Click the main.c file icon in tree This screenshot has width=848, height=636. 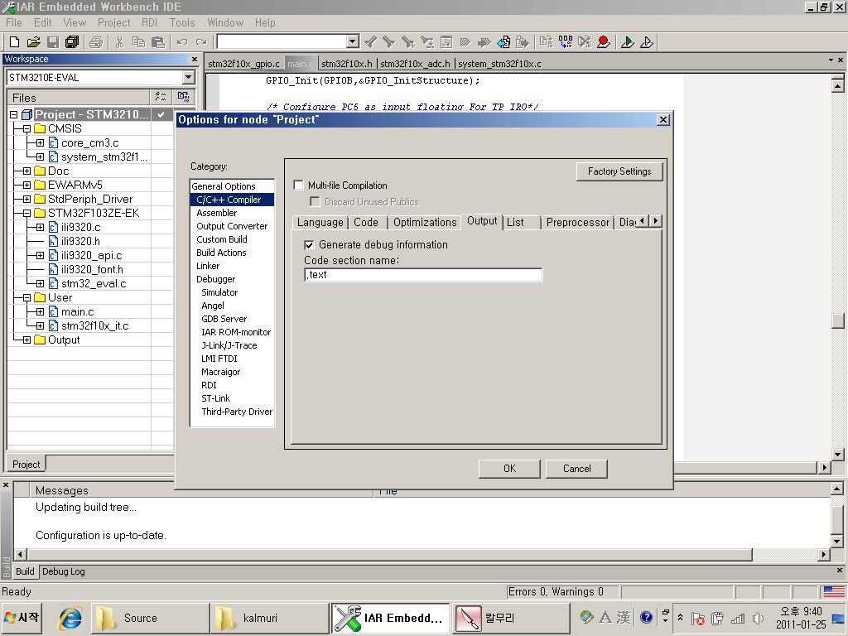[x=53, y=311]
